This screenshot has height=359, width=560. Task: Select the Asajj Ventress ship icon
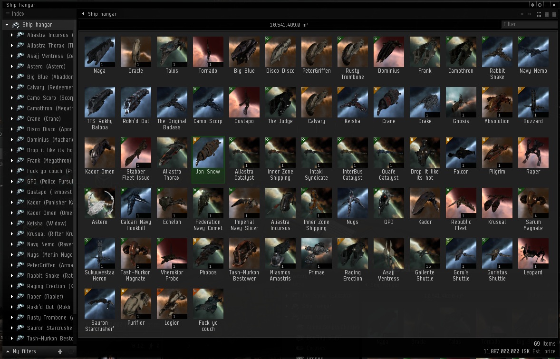click(388, 253)
